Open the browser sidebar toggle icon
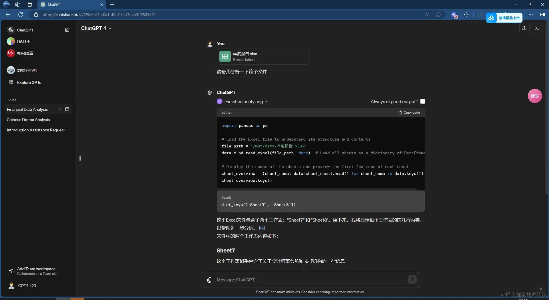 click(542, 15)
